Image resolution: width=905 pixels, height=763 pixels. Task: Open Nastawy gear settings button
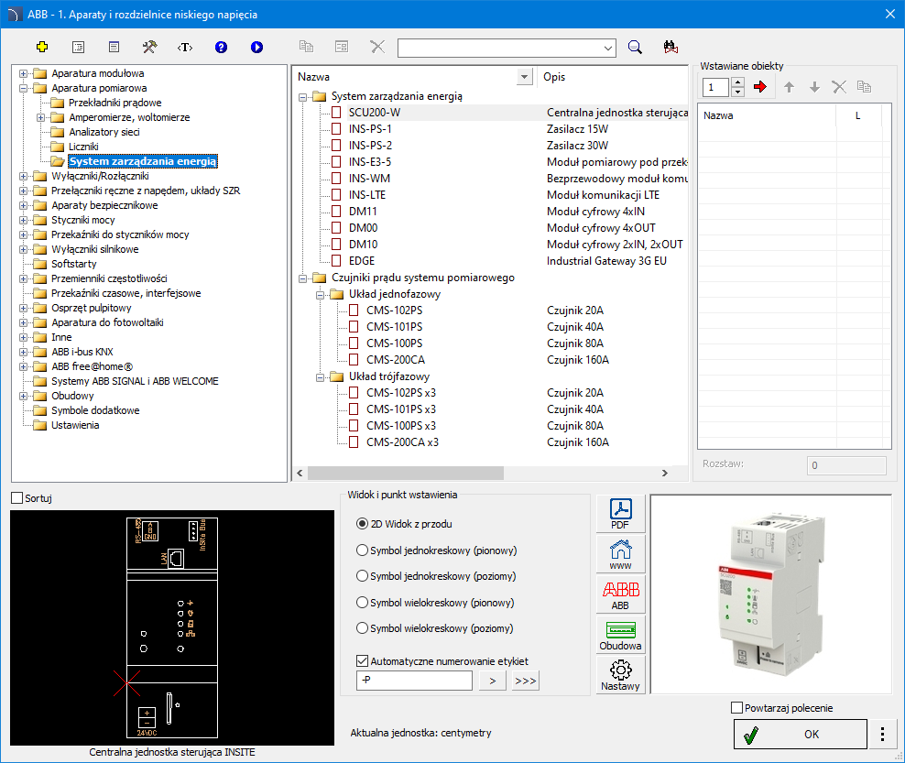[x=620, y=675]
